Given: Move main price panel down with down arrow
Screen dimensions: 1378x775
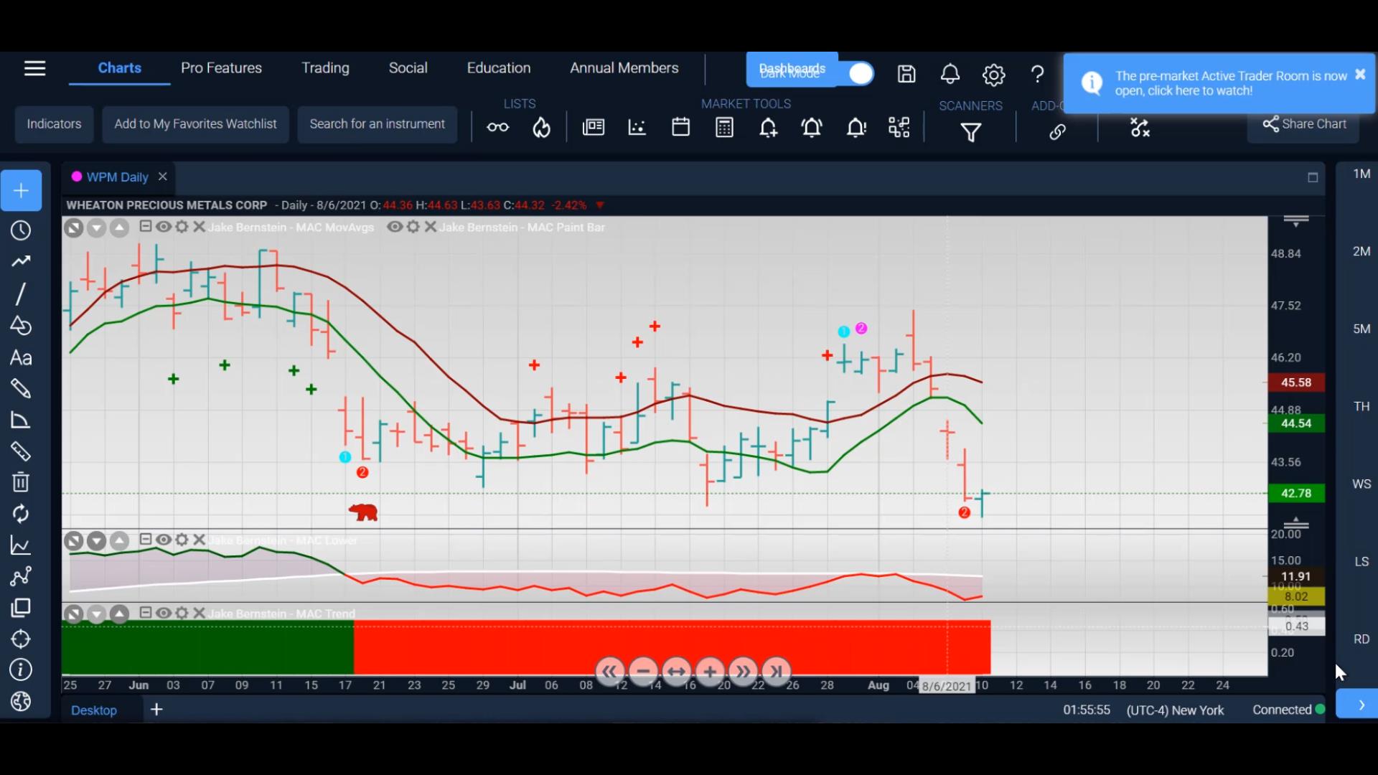Looking at the screenshot, I should tap(96, 228).
